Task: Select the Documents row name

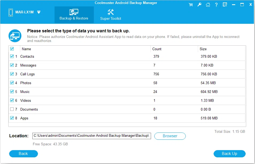Action: tap(29, 110)
